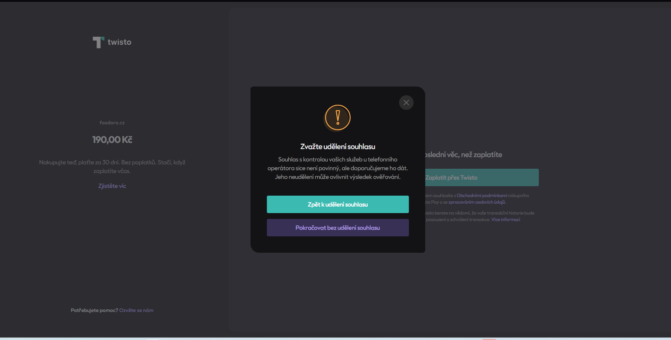Viewport: 671px width, 340px height.
Task: Close the consent dialog with the X icon
Action: coord(406,103)
